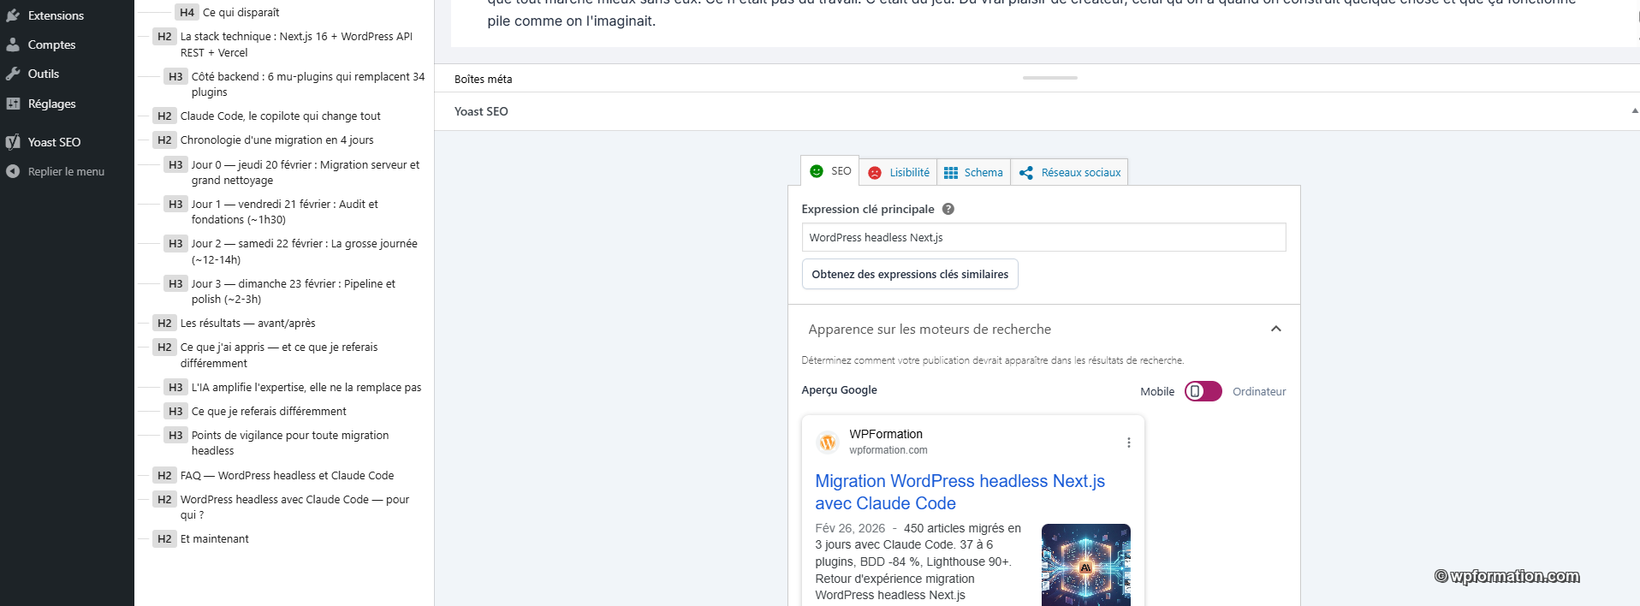Select the Ordinateur preview label

(1259, 391)
